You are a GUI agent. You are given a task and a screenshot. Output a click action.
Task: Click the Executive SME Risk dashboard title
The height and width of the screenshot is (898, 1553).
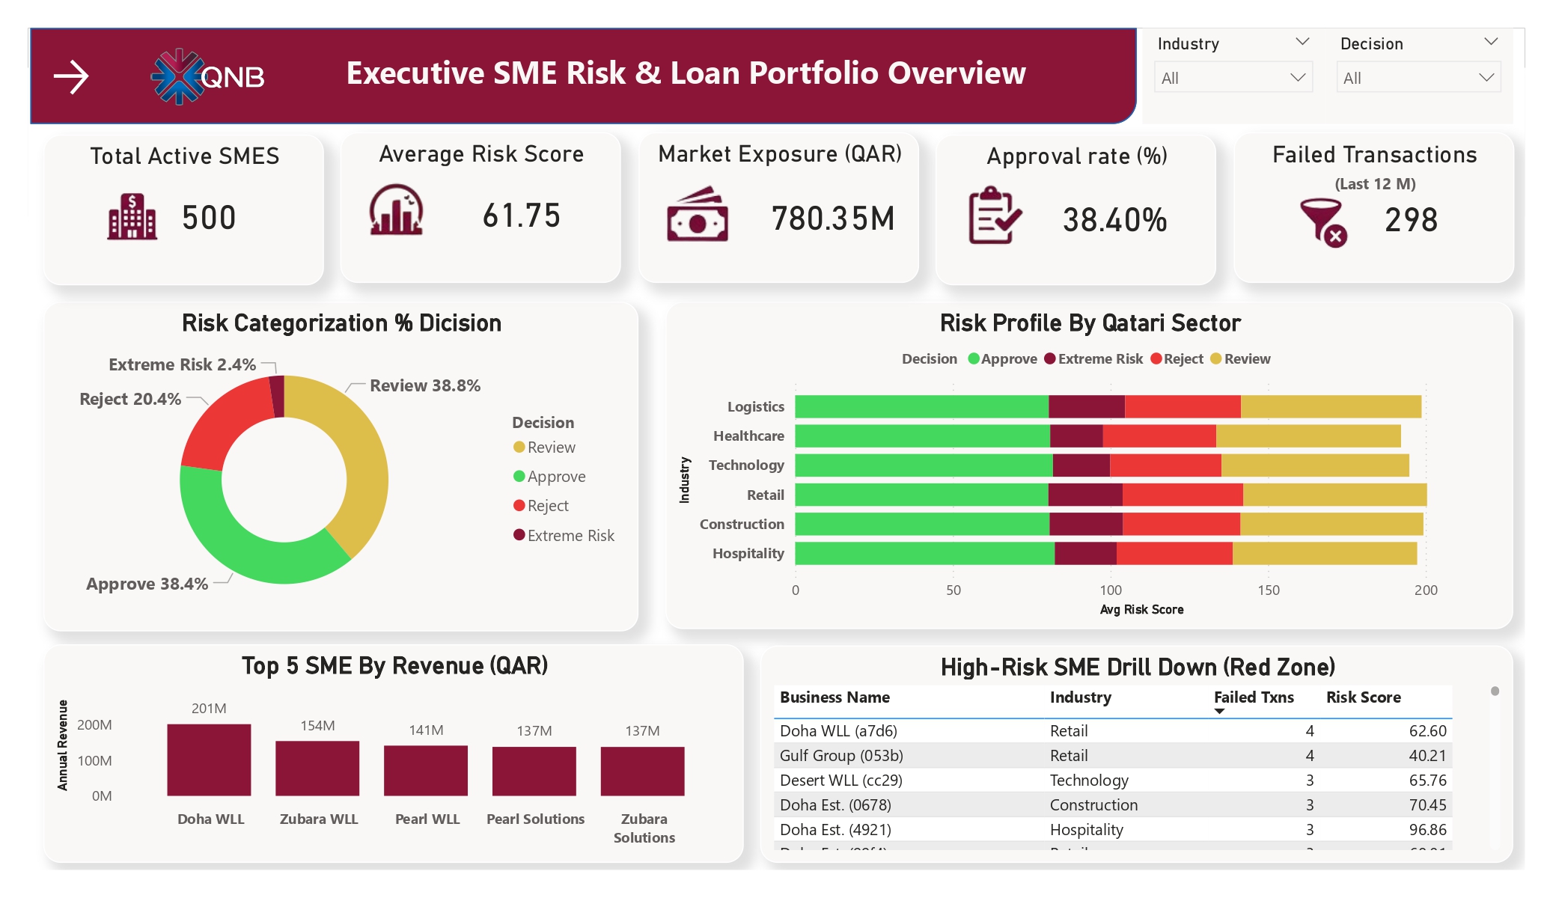[x=686, y=73]
